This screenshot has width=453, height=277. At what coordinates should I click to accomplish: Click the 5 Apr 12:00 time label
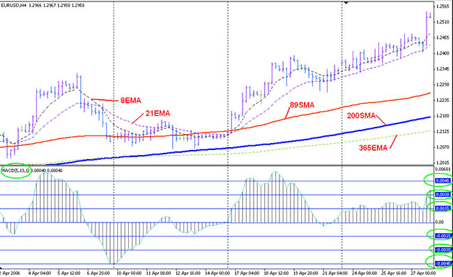(x=69, y=273)
